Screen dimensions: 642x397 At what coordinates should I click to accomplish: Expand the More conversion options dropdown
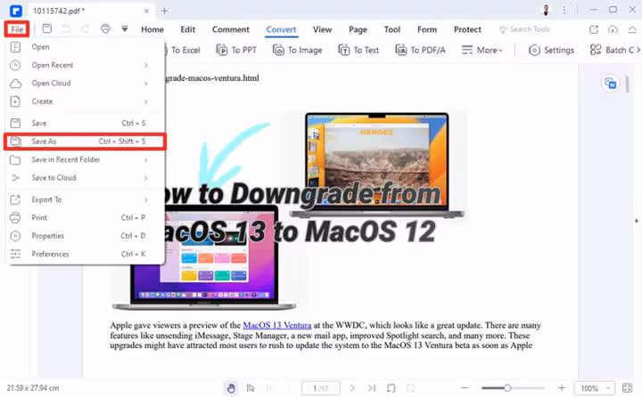pos(481,50)
